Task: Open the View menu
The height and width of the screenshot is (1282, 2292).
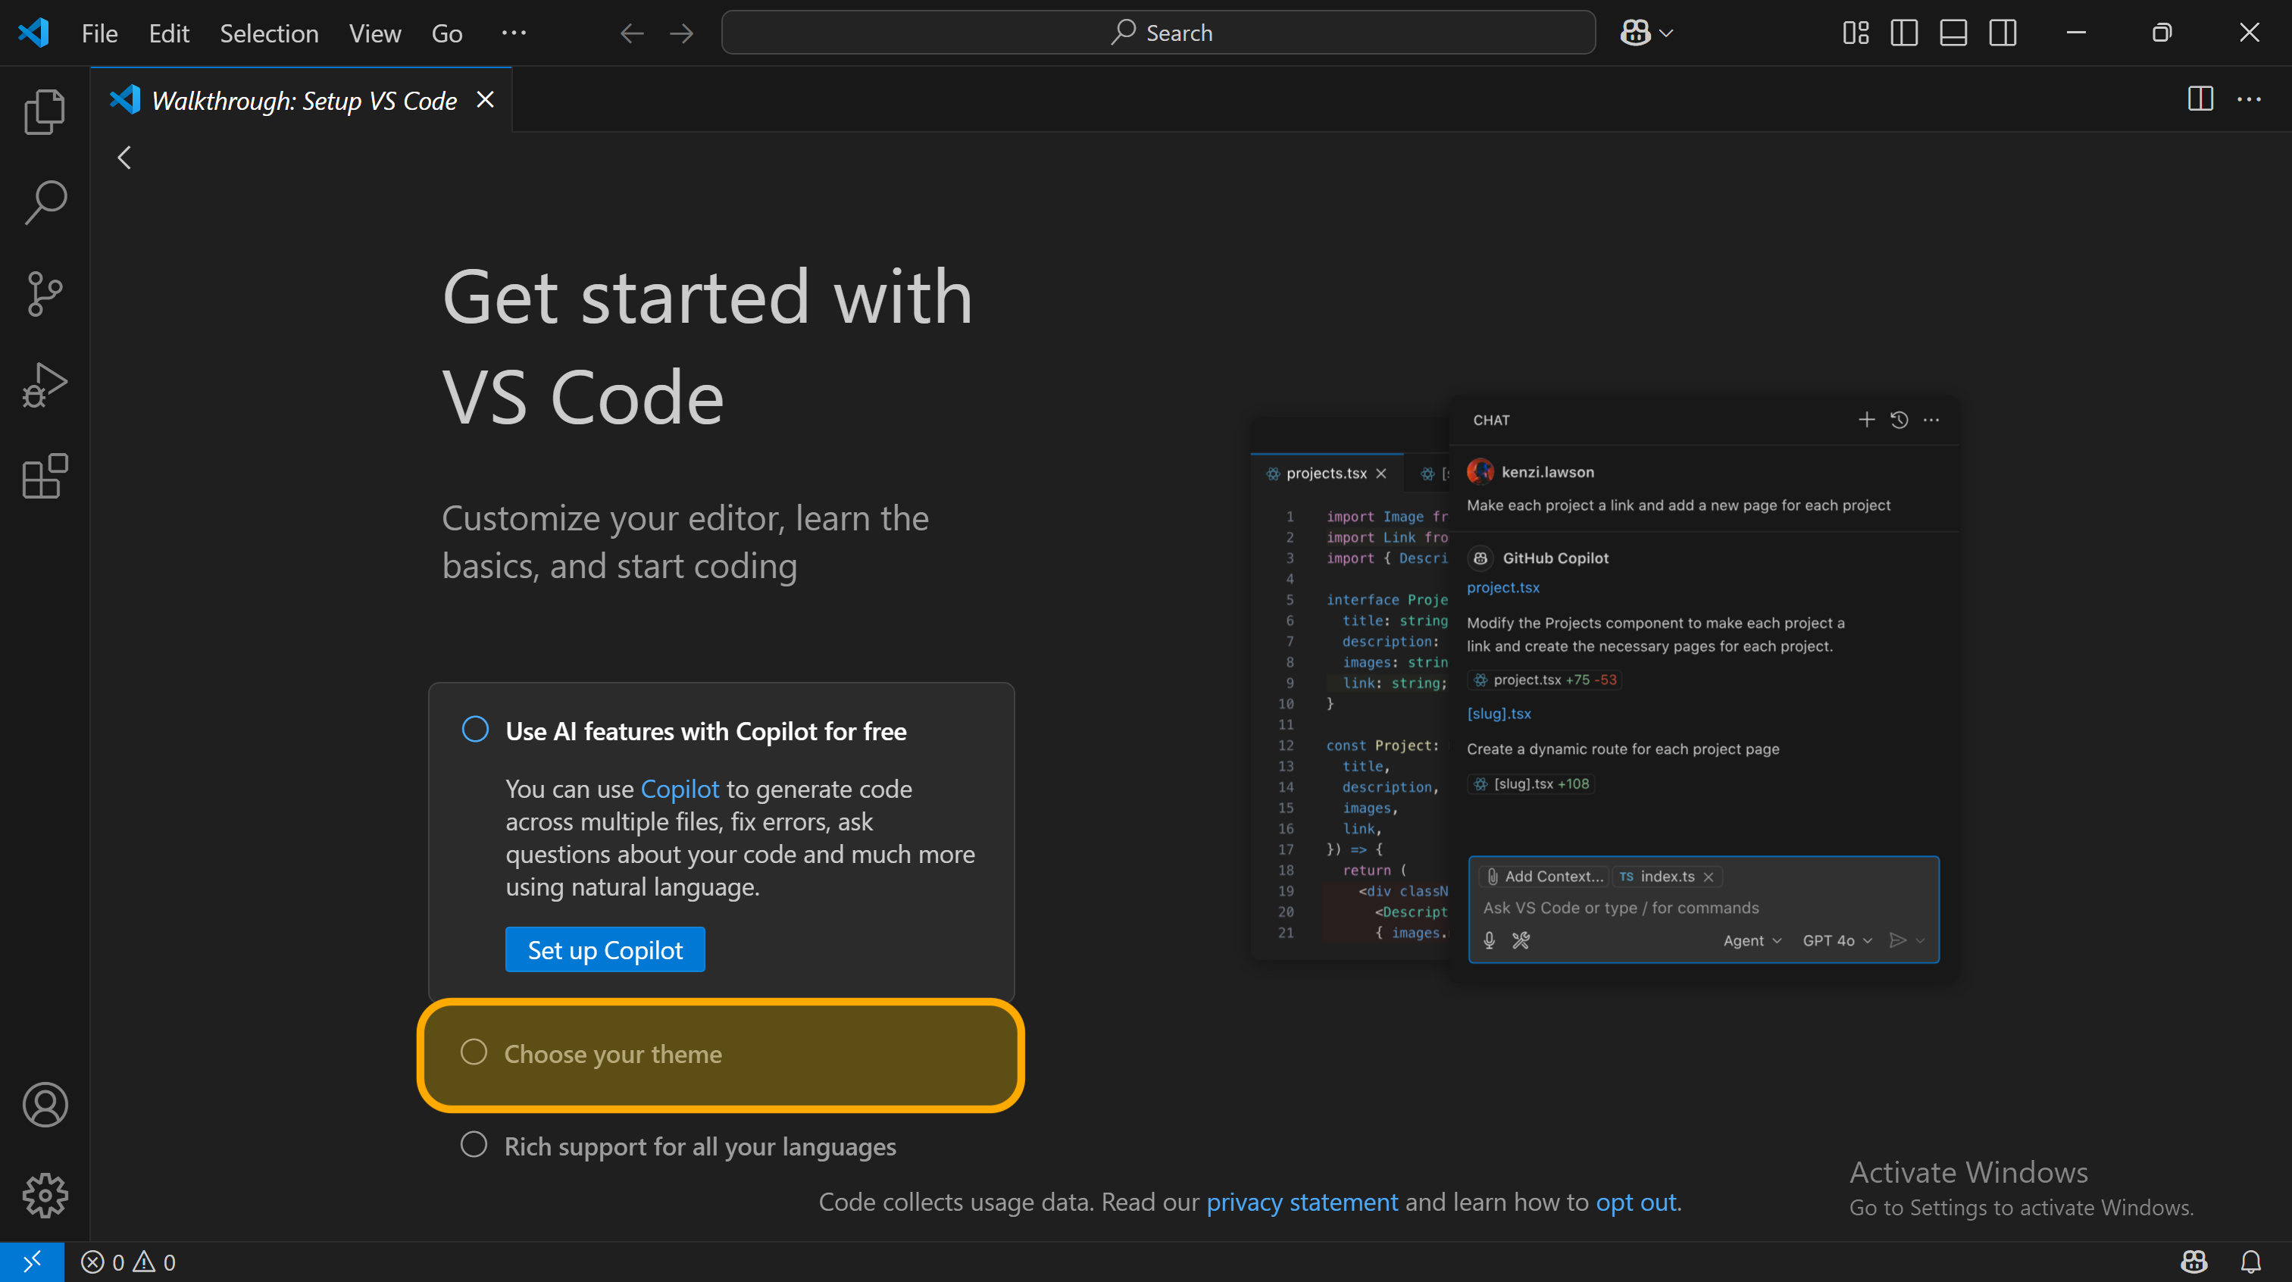Action: 374,33
